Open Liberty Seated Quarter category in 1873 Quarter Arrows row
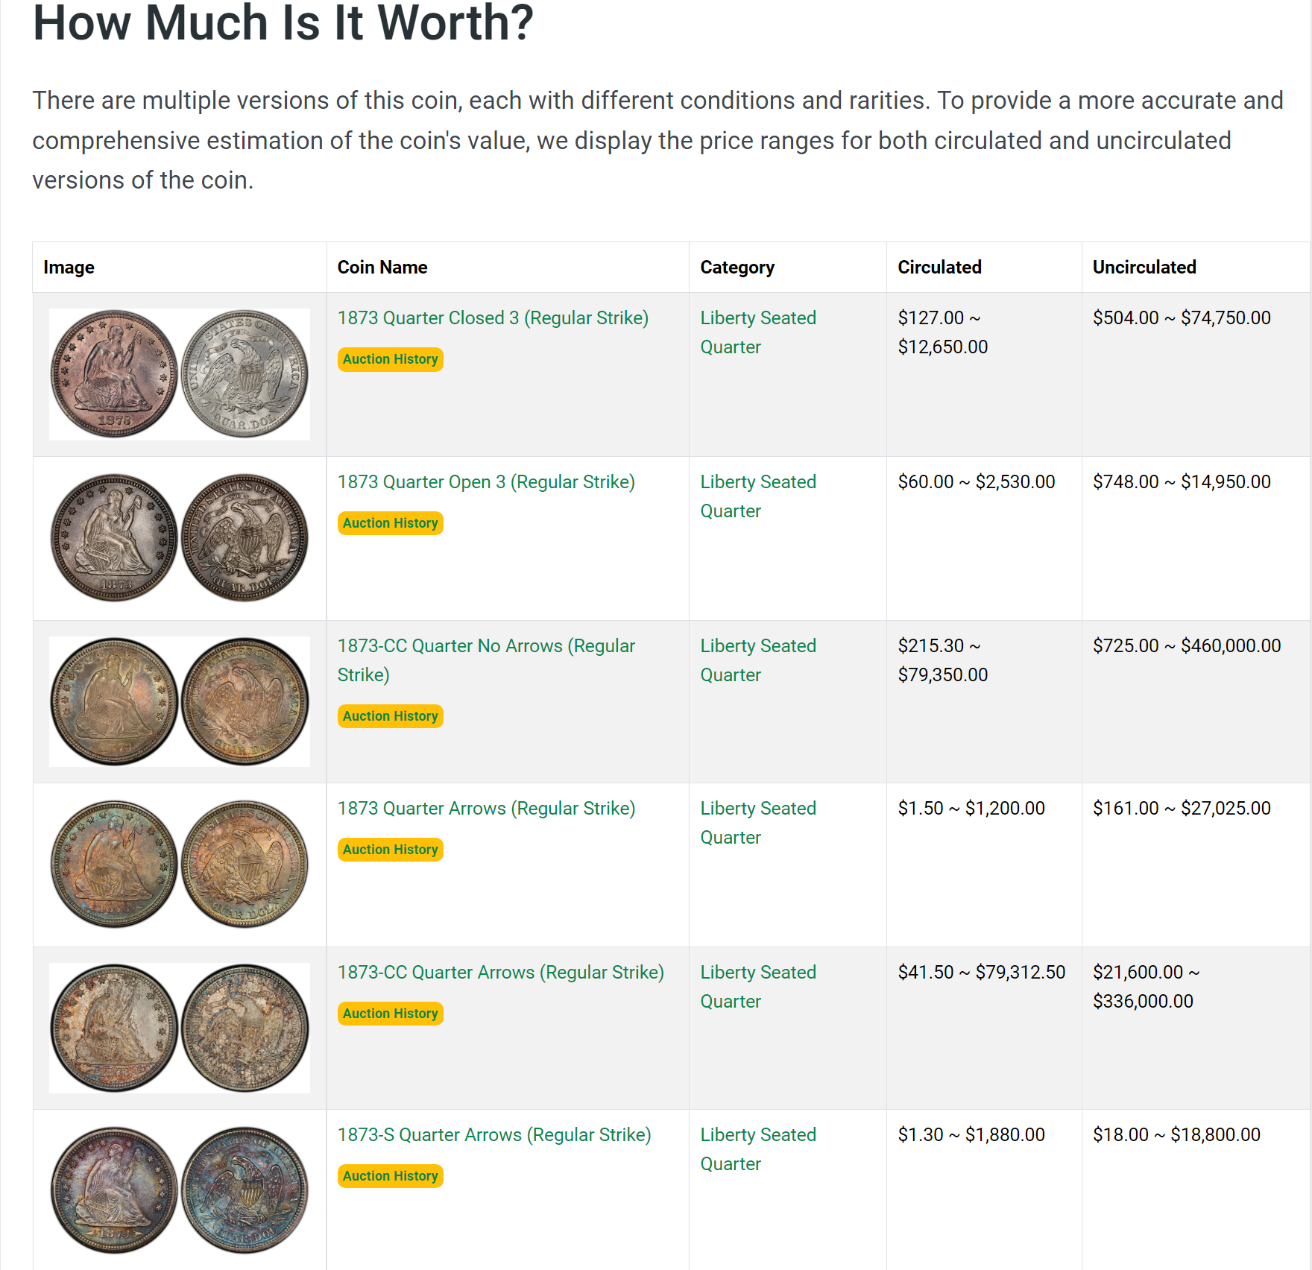 coord(758,823)
